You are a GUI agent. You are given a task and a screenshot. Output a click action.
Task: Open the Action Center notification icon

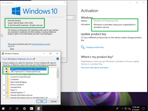[x=143, y=109]
